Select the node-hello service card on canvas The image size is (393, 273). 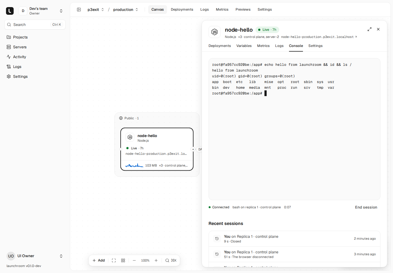157,149
